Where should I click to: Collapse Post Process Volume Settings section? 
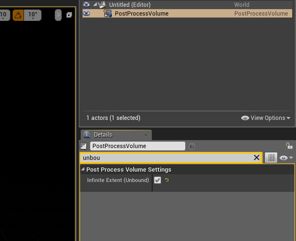coord(83,169)
